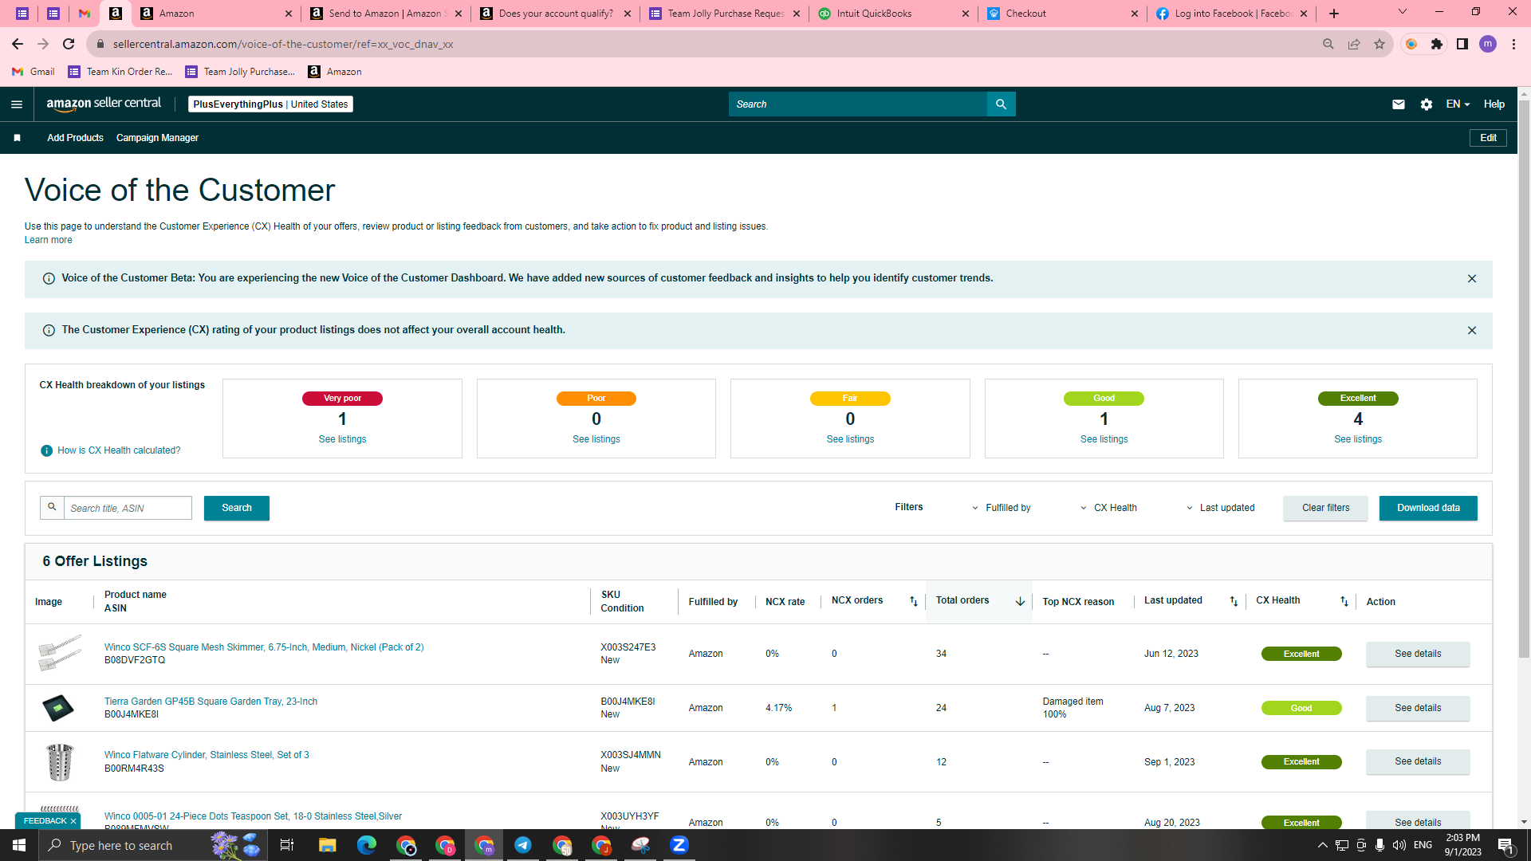Show hidden system tray icons
This screenshot has height=861, width=1531.
pyautogui.click(x=1322, y=845)
